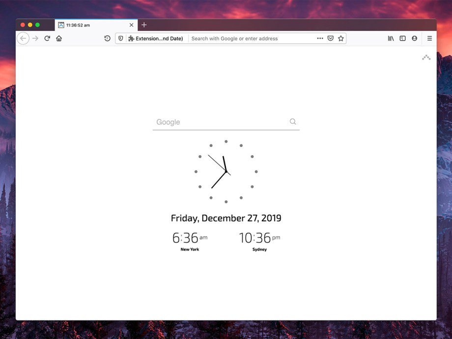This screenshot has height=339, width=452.
Task: Open the hamburger application menu
Action: click(x=429, y=38)
